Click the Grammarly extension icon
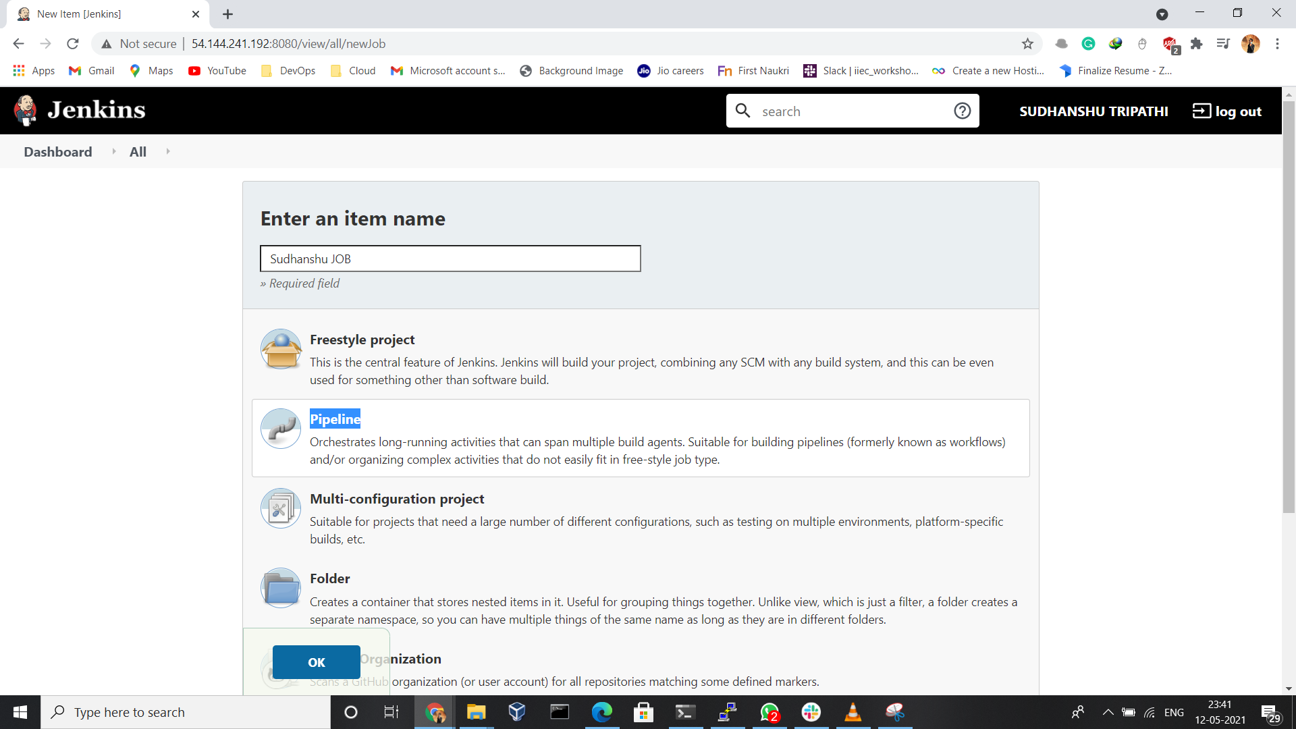 coord(1089,43)
